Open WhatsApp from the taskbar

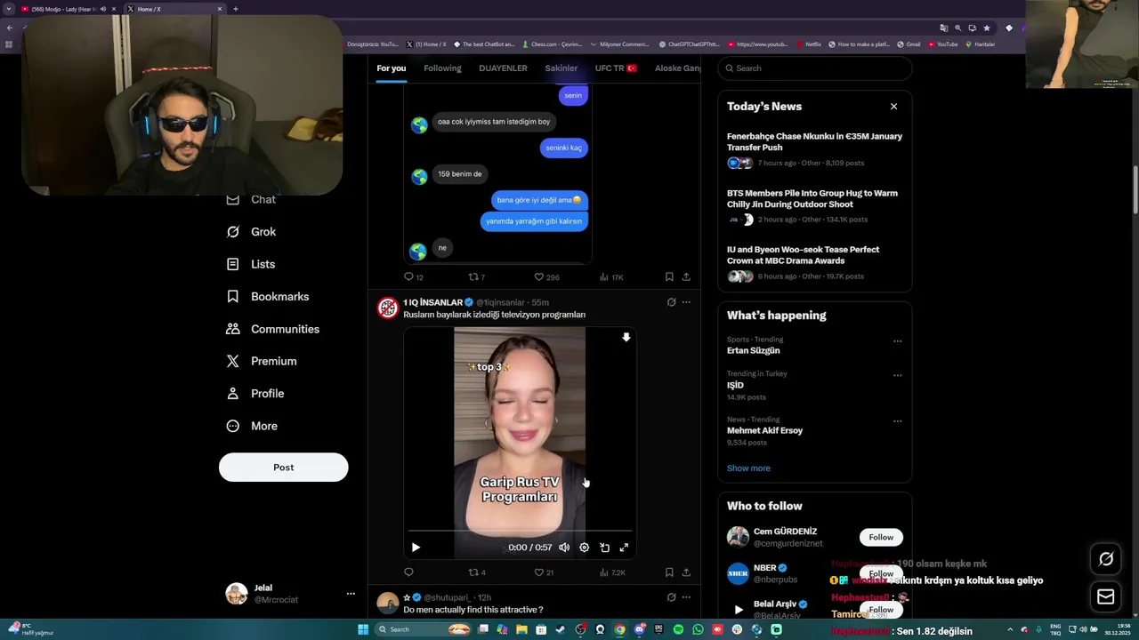point(698,629)
